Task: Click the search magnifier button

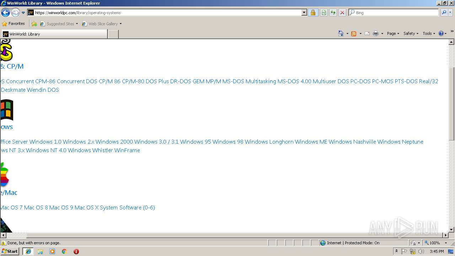Action: click(x=444, y=12)
